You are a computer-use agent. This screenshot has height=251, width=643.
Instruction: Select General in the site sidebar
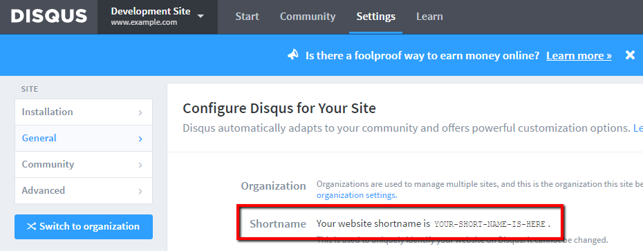84,138
